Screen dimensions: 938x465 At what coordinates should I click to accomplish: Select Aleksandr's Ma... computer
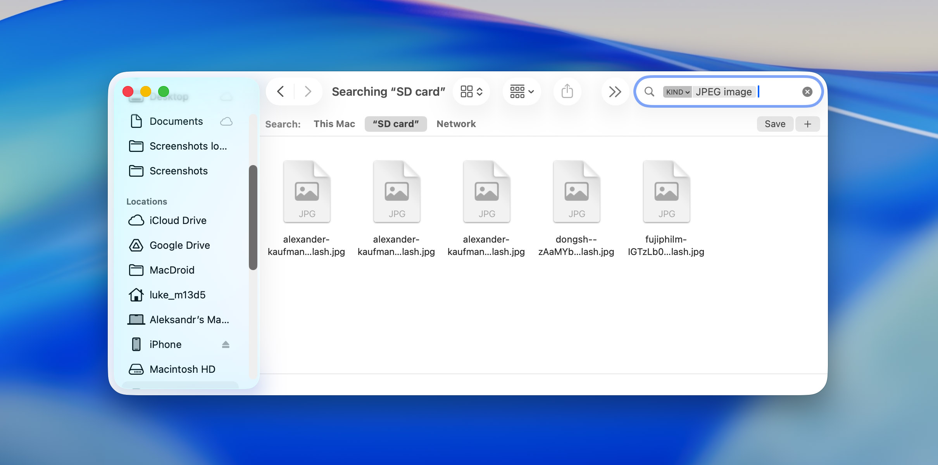181,320
